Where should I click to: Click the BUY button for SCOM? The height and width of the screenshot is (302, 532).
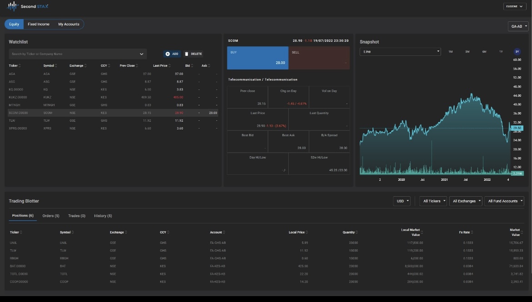coord(257,58)
